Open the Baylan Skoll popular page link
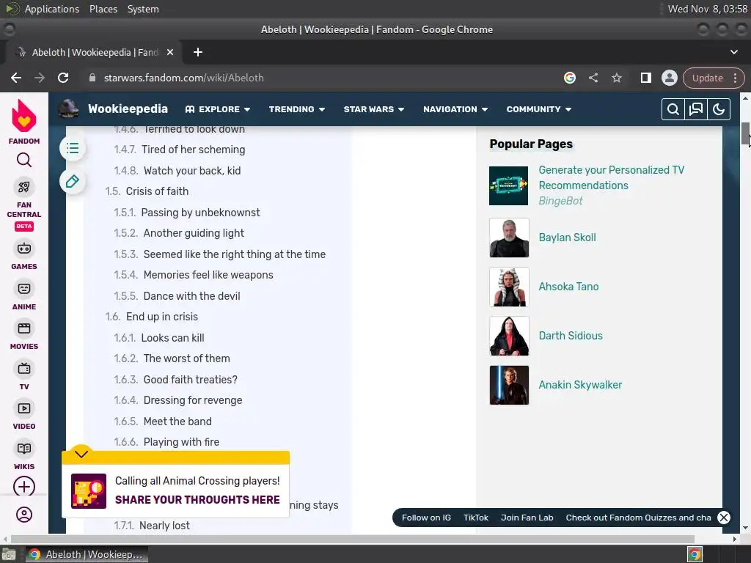This screenshot has height=563, width=751. coord(567,238)
